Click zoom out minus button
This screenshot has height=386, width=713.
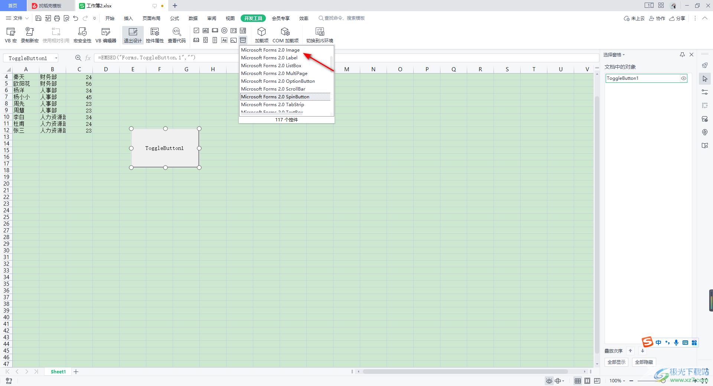click(x=631, y=381)
